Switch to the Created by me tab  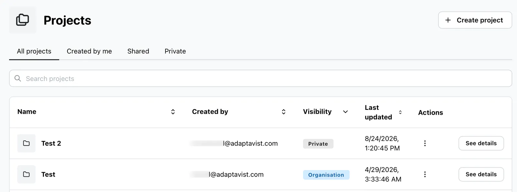(x=89, y=51)
